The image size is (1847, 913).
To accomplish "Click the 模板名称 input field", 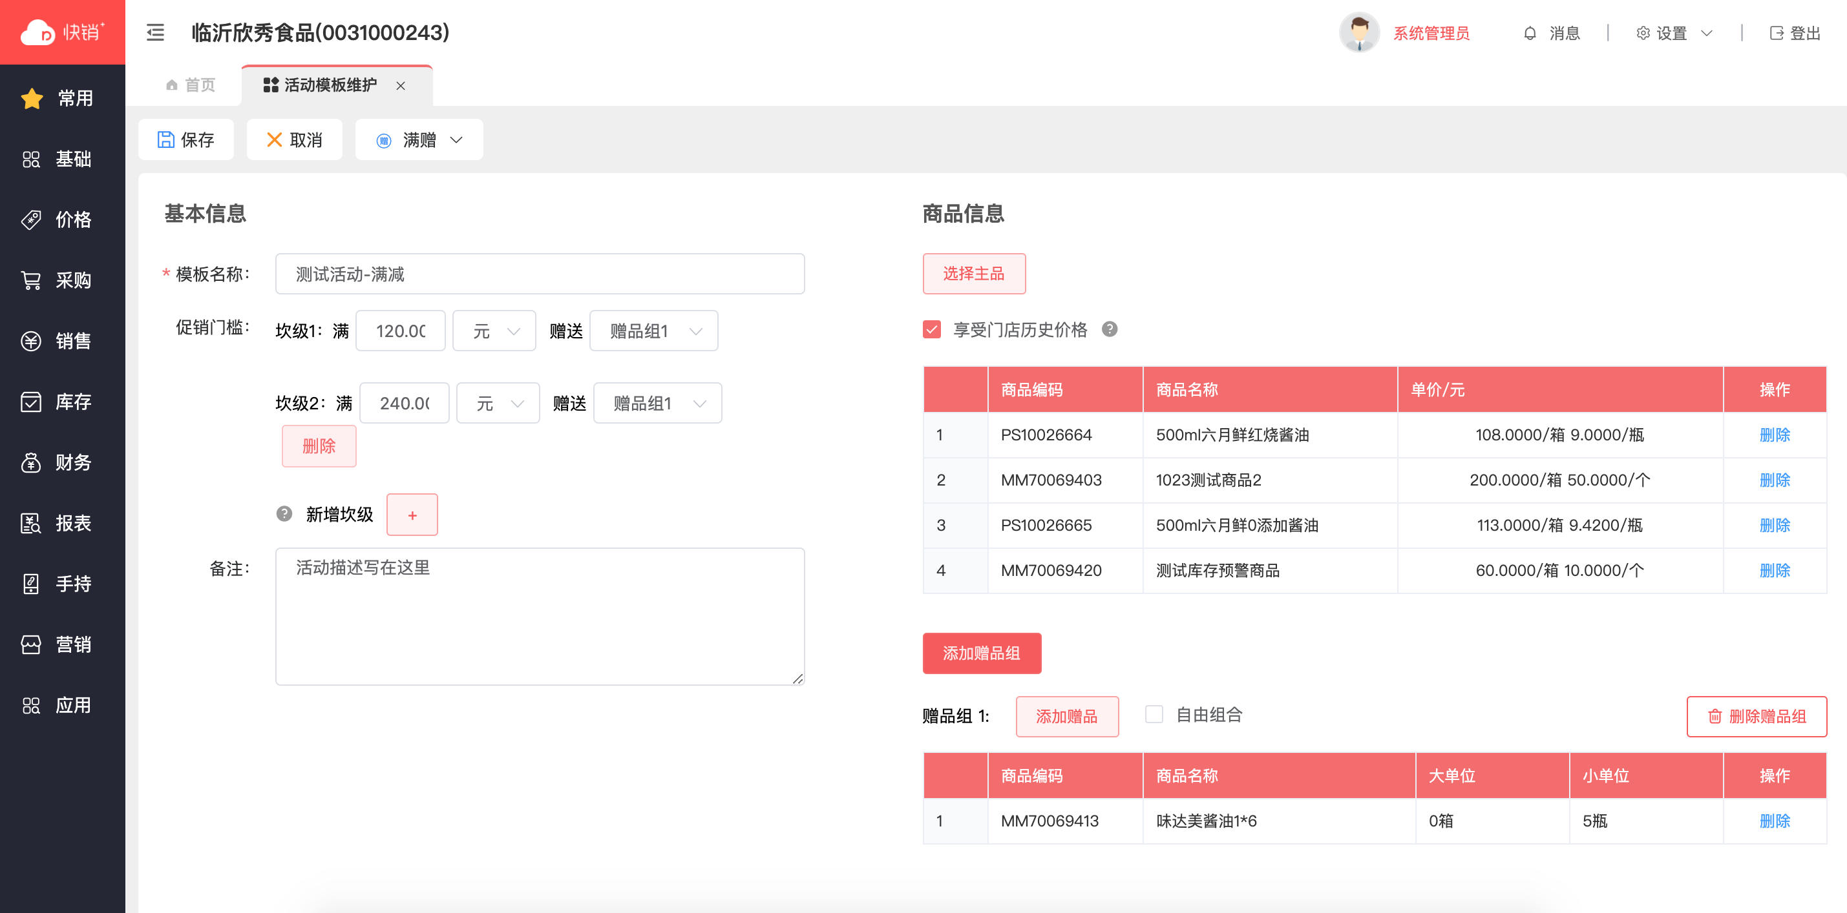I will [x=539, y=274].
